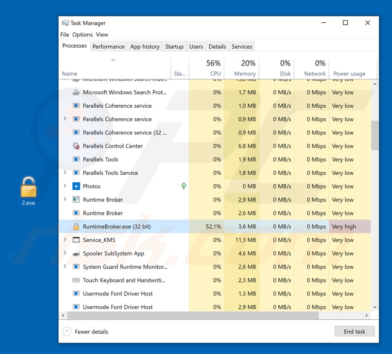
Task: Click the Parallels Coherence service (32 ... icon
Action: tap(76, 133)
